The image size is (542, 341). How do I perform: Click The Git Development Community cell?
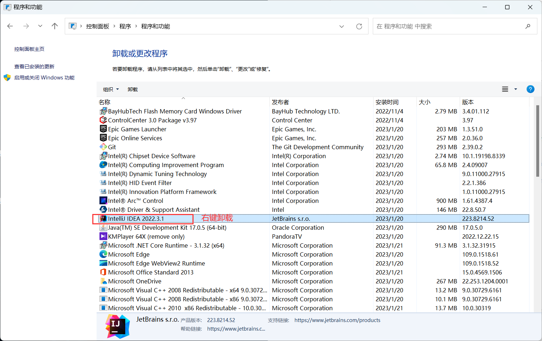click(x=318, y=147)
